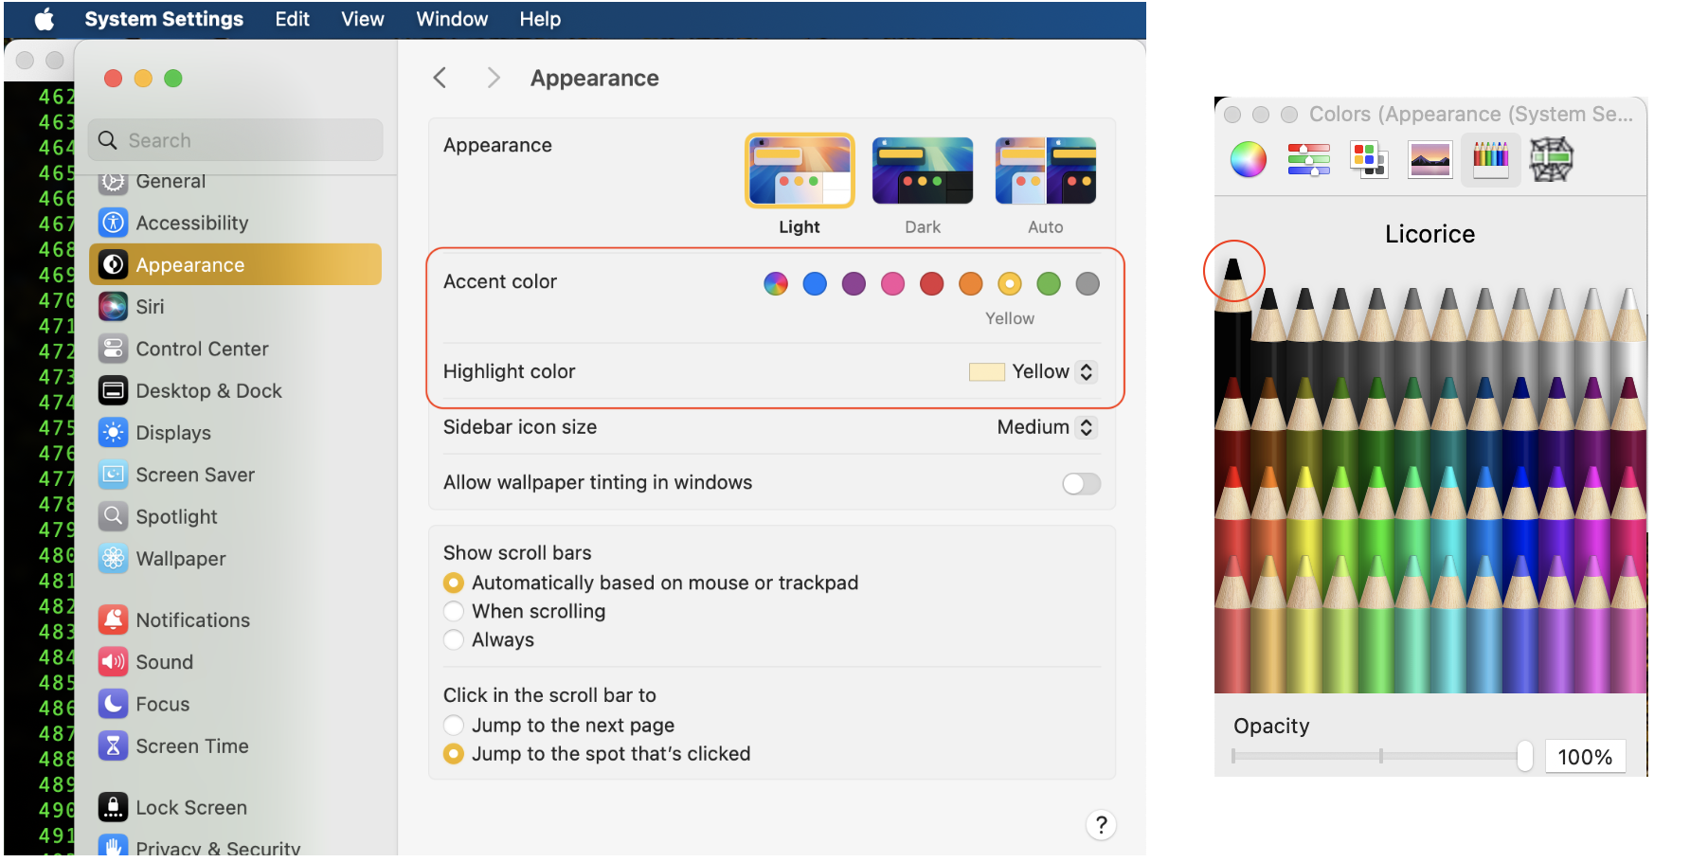Click the sidebar Search field
The image size is (1690, 862).
tap(236, 140)
